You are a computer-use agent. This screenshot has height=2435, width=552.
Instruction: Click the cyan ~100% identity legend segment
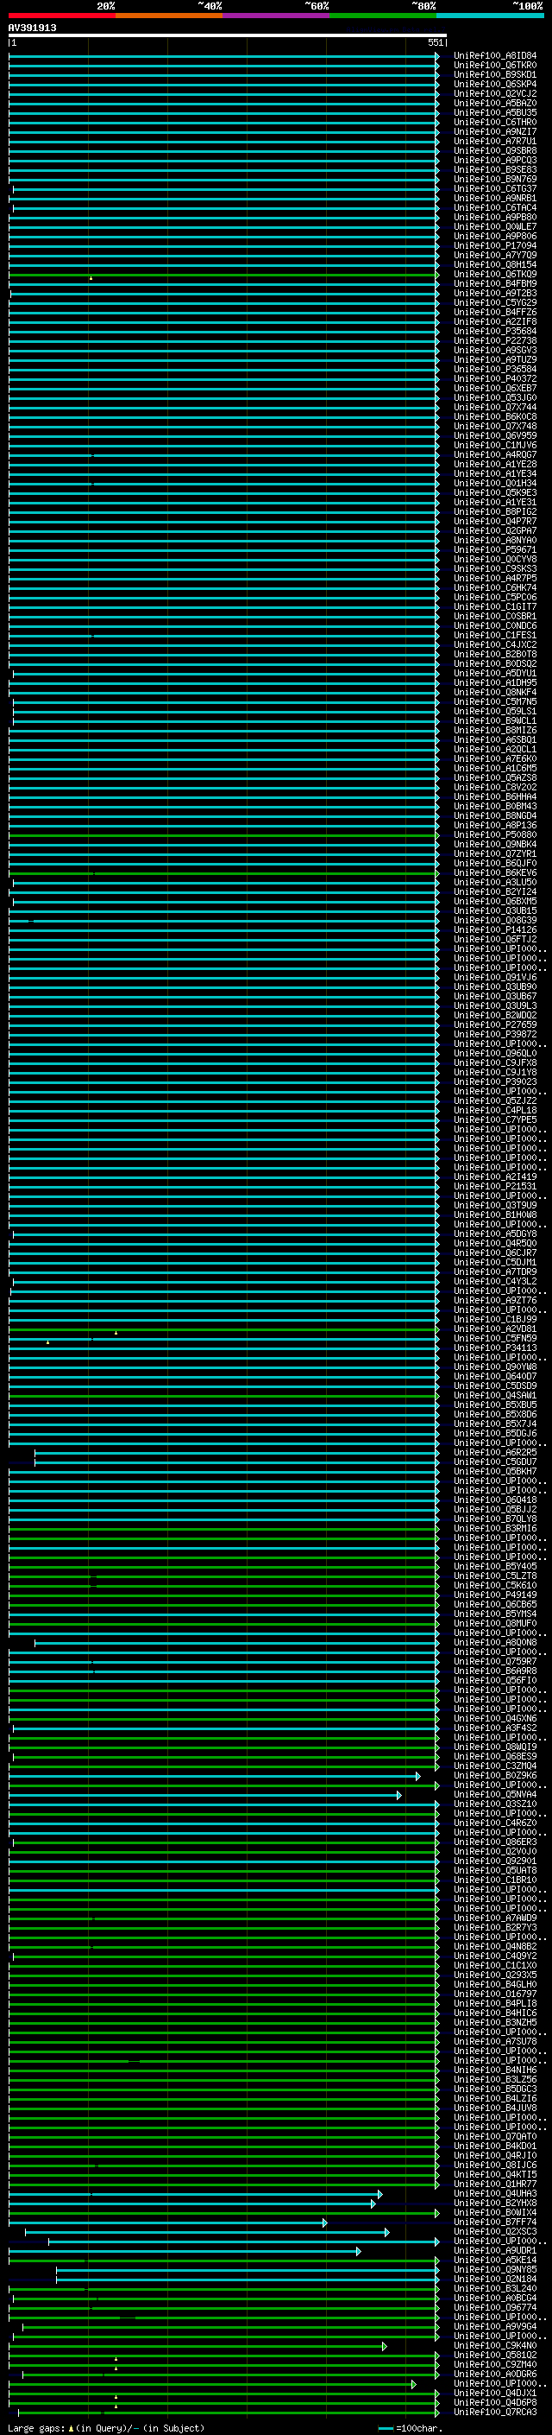click(491, 16)
